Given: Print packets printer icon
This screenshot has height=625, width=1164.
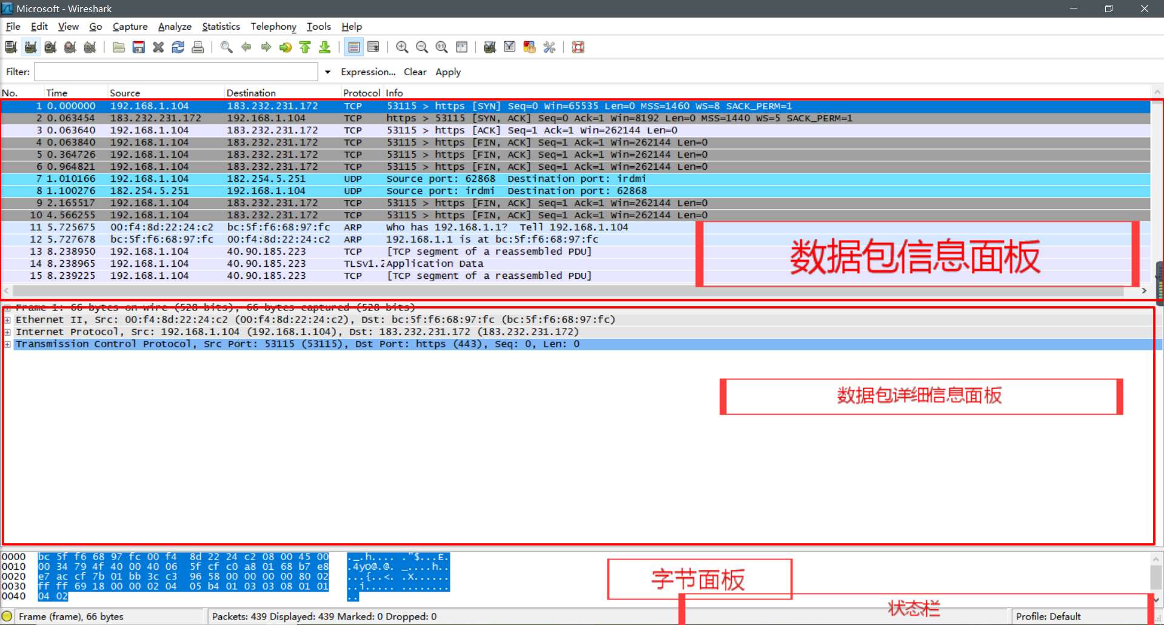Looking at the screenshot, I should click(x=198, y=47).
